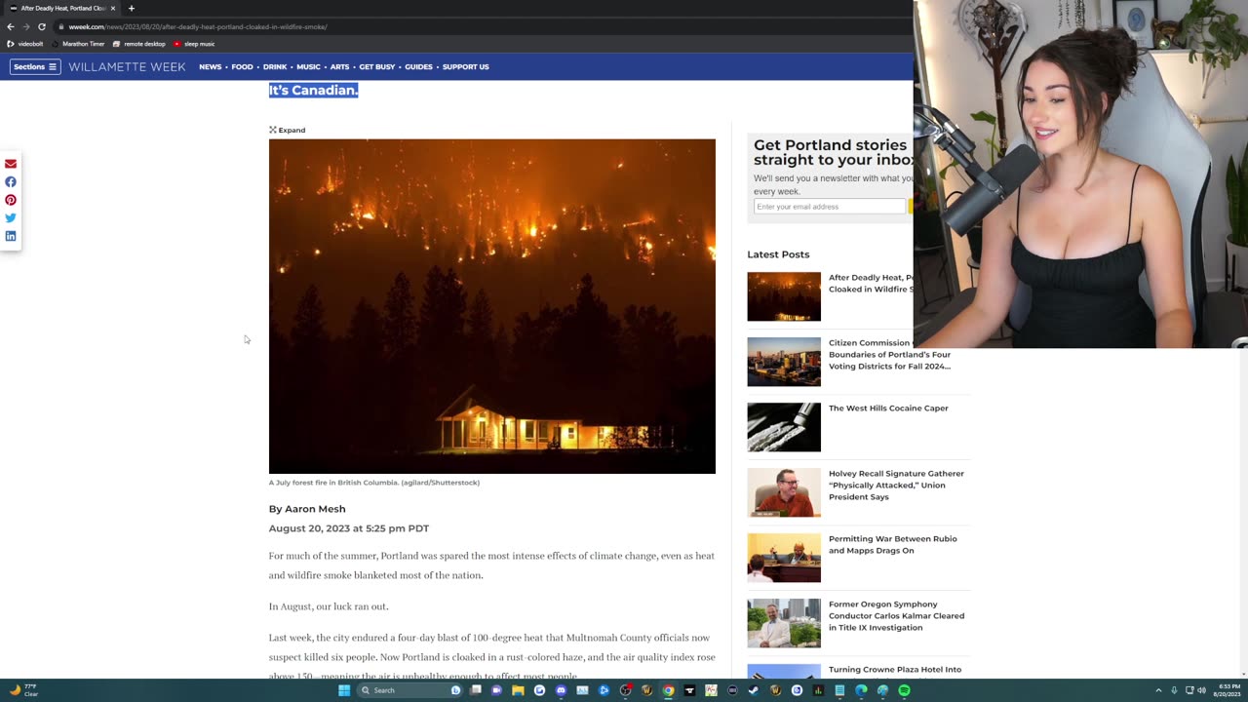Screen dimensions: 1248x702
Task: Open the GUIDES section
Action: (418, 66)
